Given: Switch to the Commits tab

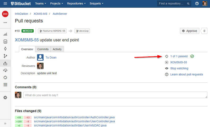Looking at the screenshot, I should click(43, 49).
